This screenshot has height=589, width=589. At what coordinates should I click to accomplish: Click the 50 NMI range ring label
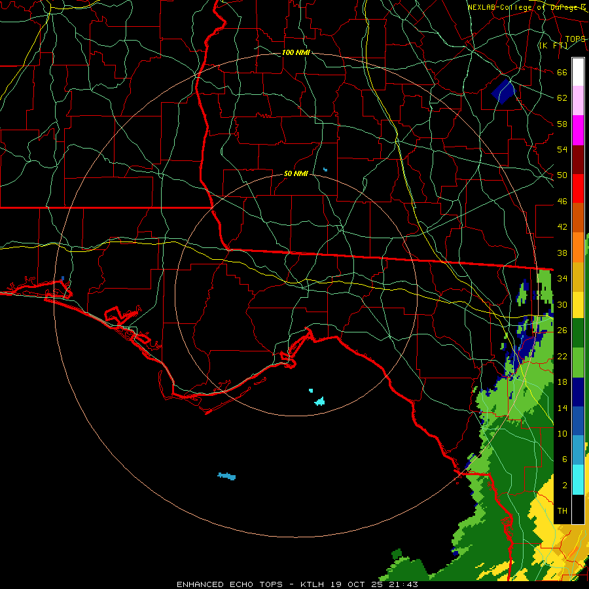pos(296,173)
